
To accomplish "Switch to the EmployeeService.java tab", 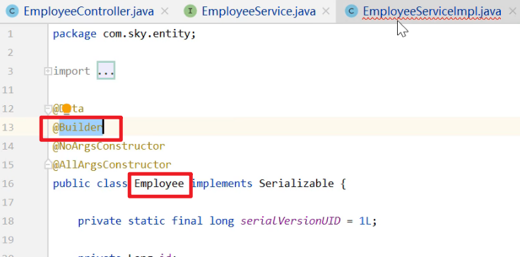I will [x=259, y=11].
